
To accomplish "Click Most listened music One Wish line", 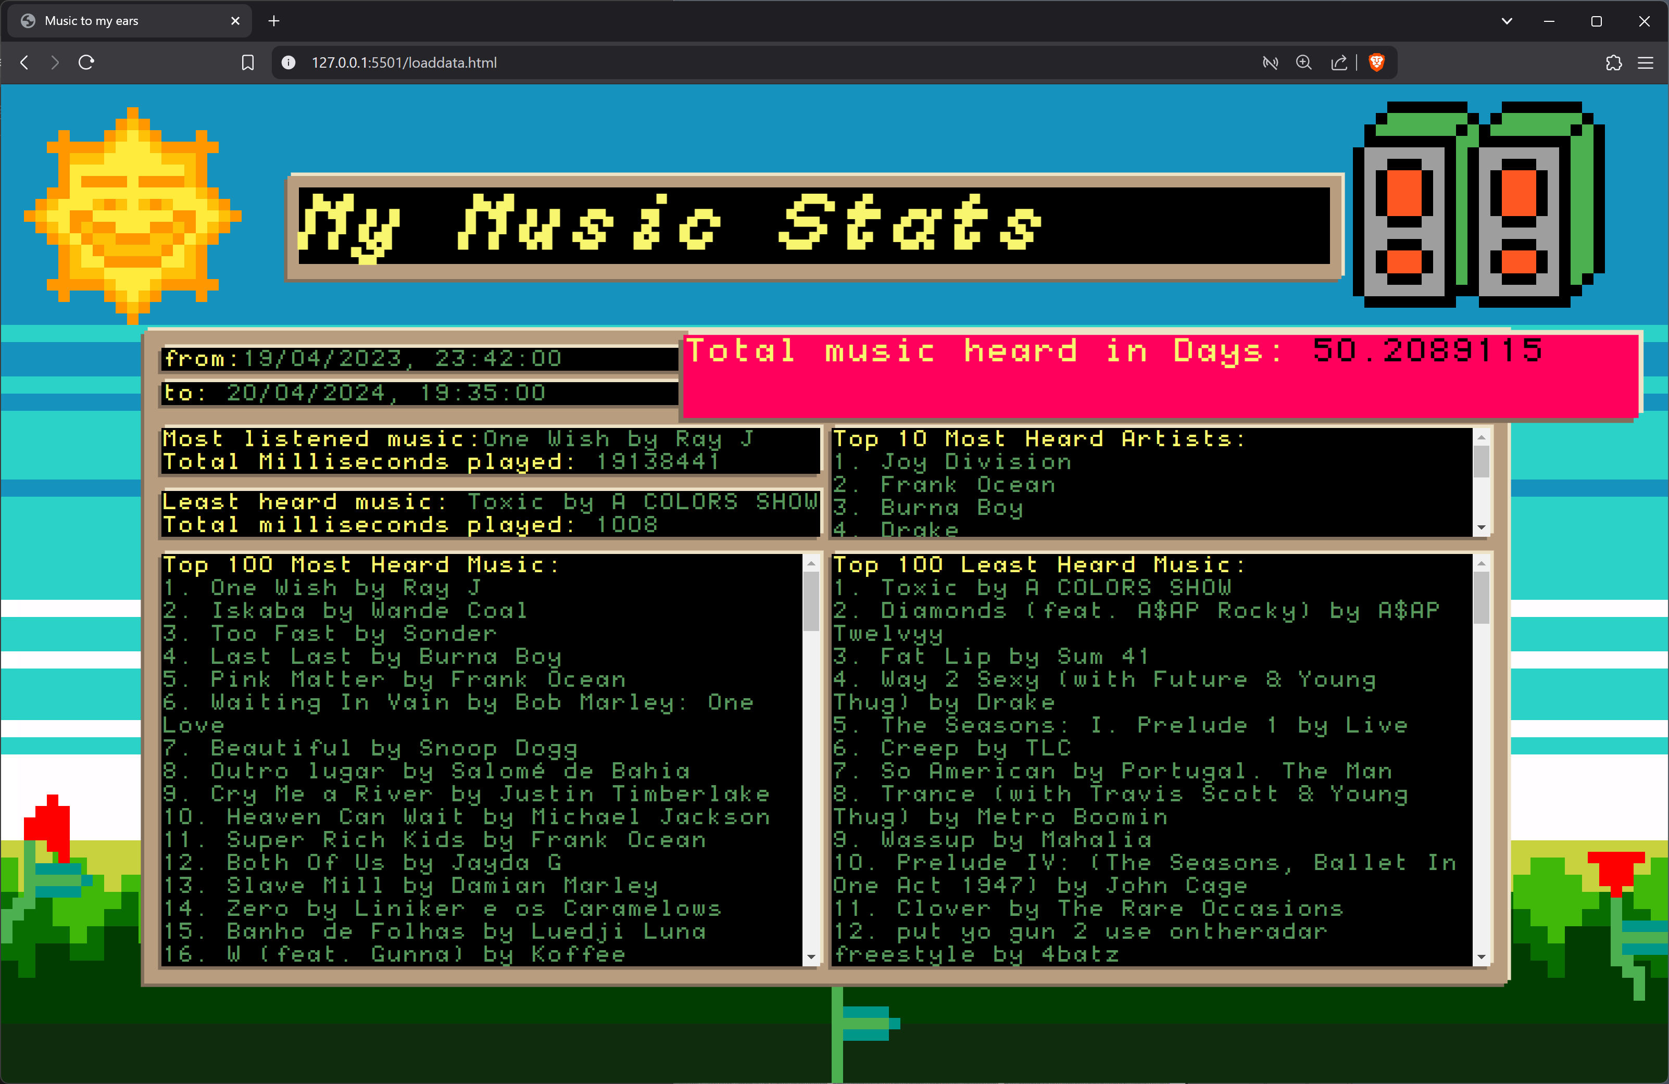I will [x=458, y=439].
